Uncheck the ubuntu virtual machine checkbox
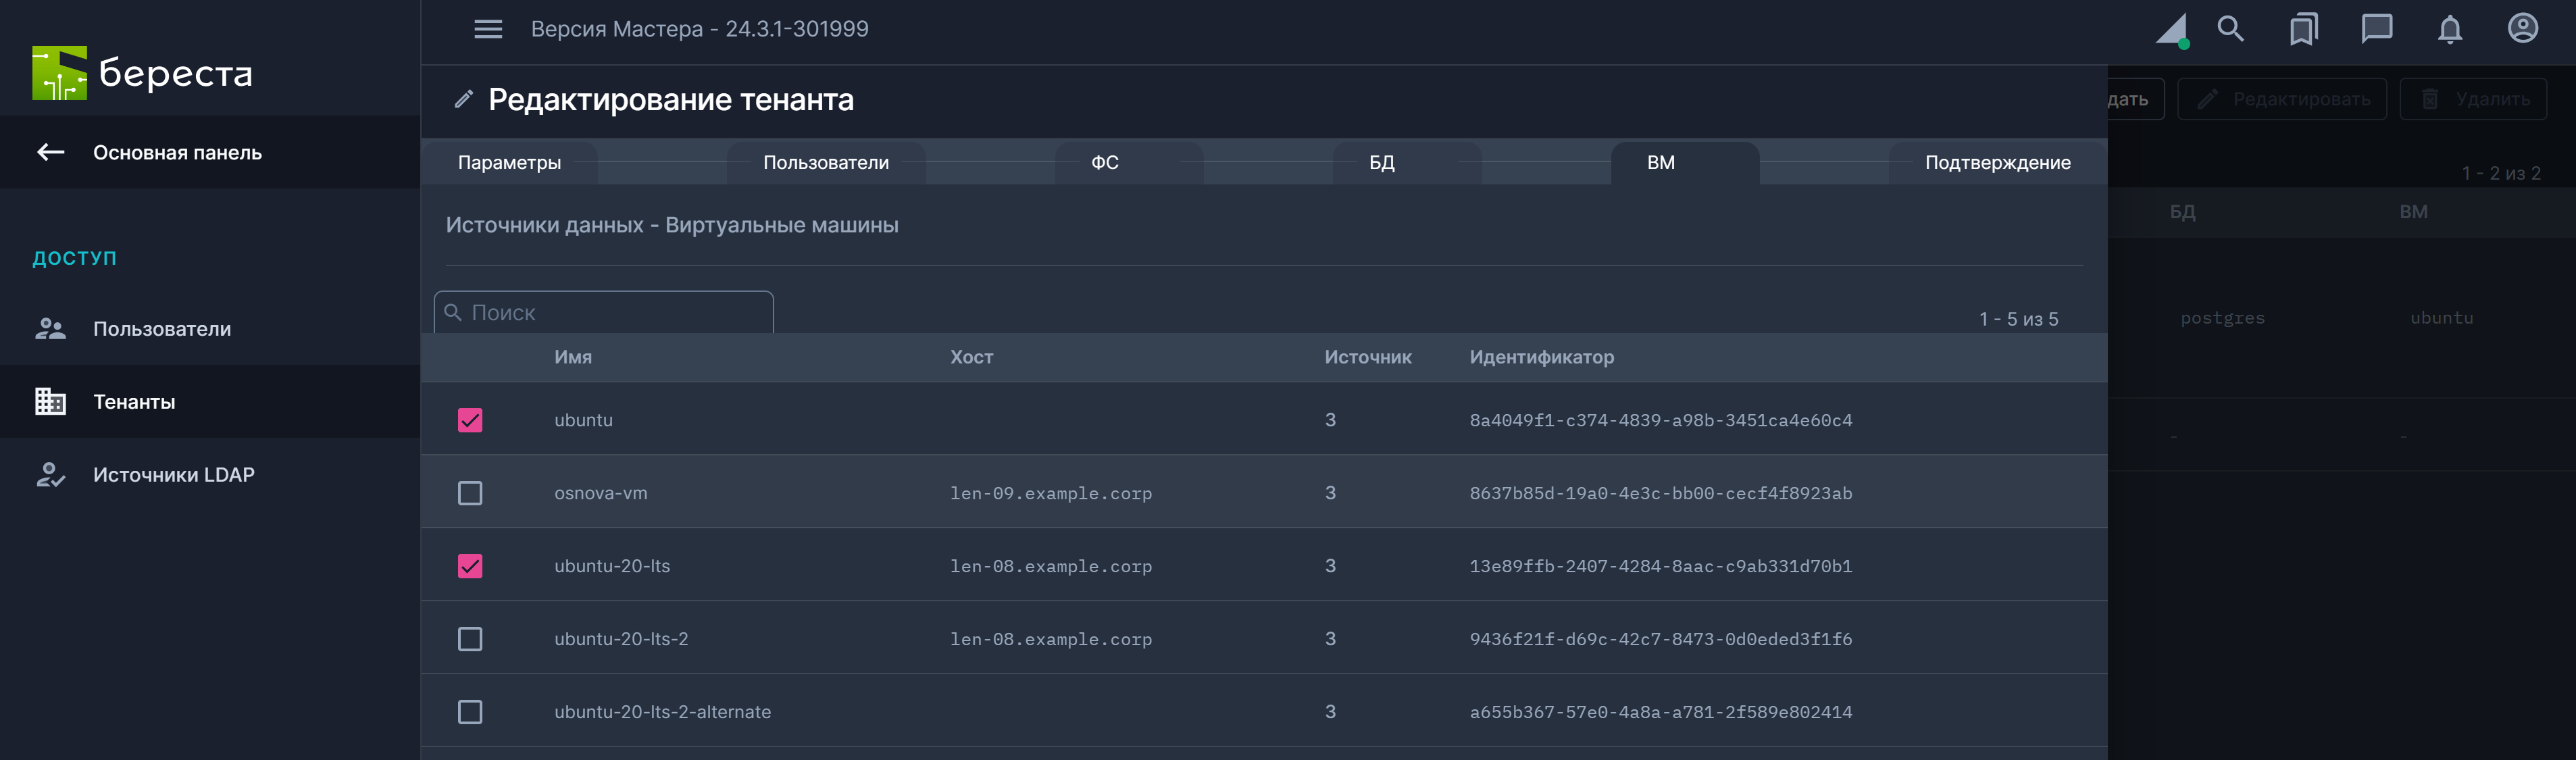2576x760 pixels. pos(470,420)
